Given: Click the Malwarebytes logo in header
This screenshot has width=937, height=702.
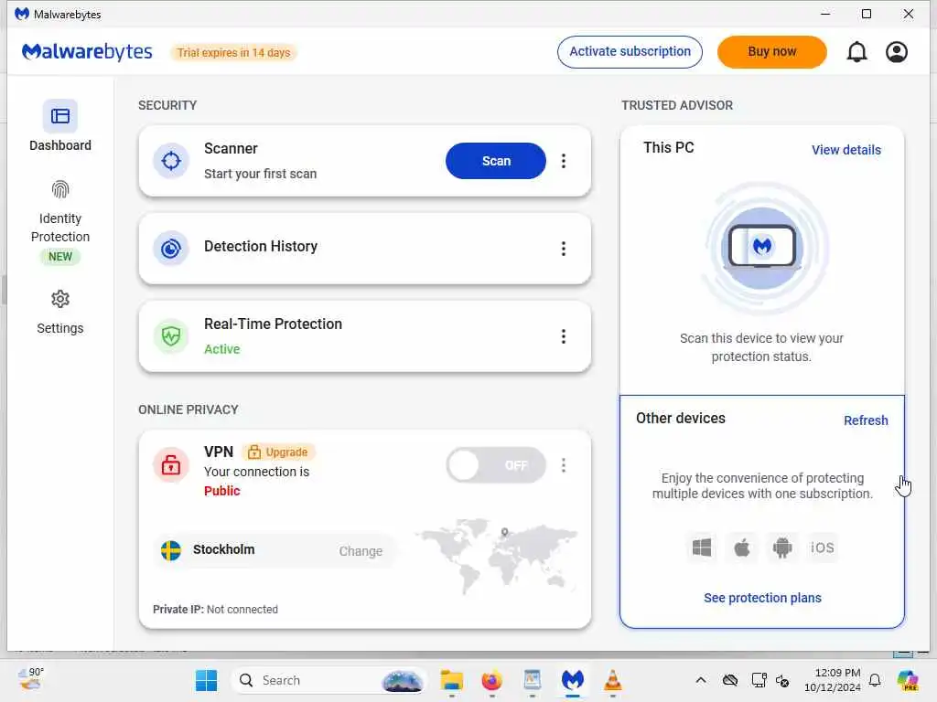Looking at the screenshot, I should tap(87, 52).
